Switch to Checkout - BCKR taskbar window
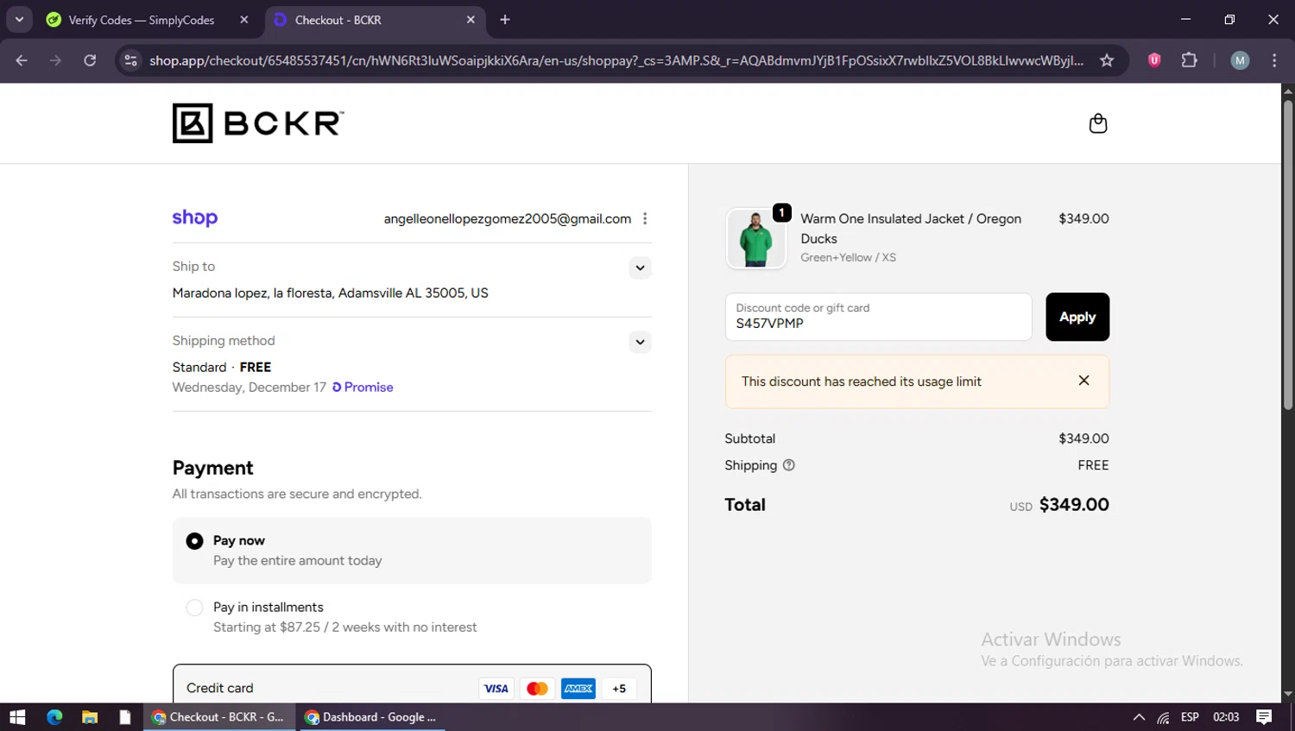1295x731 pixels. point(219,717)
